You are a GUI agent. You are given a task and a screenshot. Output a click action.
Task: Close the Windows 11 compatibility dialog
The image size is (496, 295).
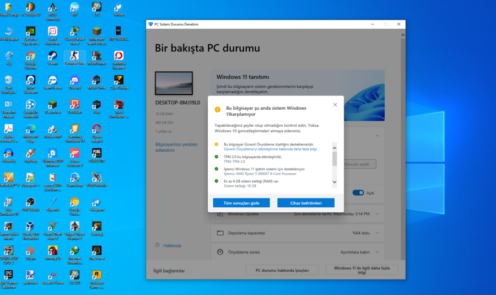335,105
